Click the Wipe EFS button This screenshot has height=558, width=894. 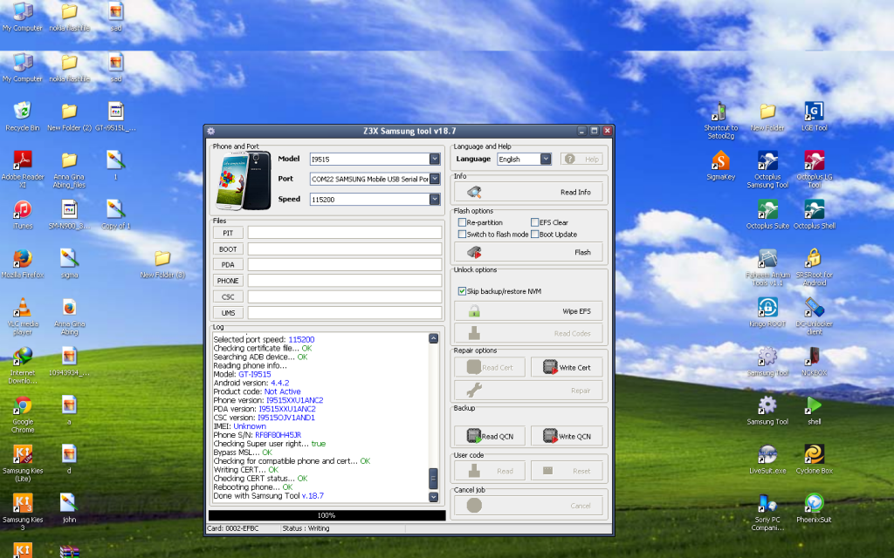pyautogui.click(x=528, y=311)
